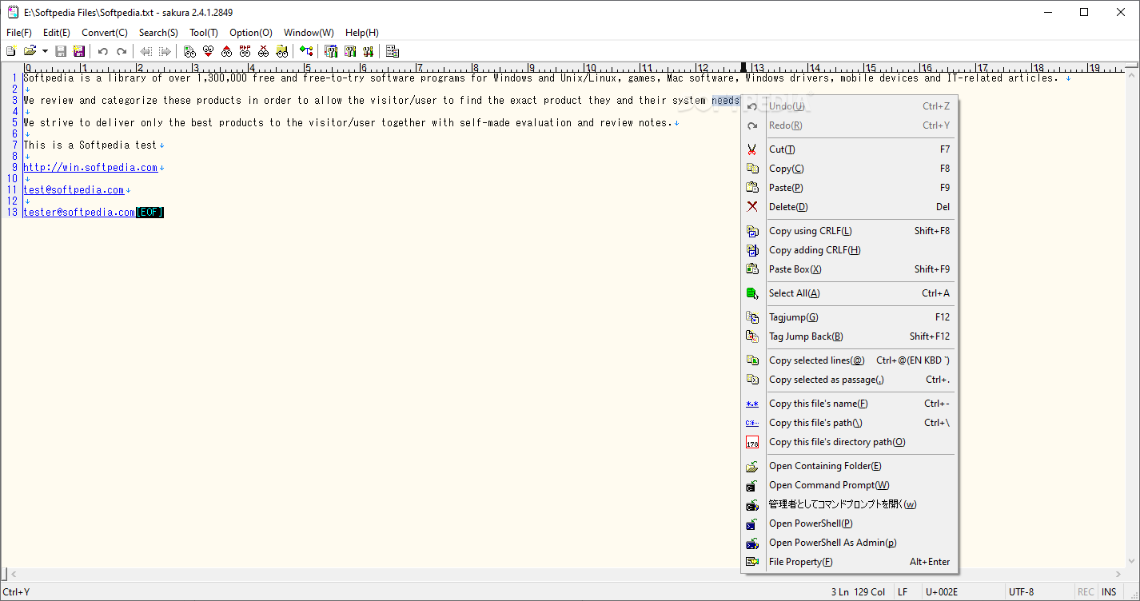
Task: Click the REC macro status indicator
Action: pos(1086,592)
